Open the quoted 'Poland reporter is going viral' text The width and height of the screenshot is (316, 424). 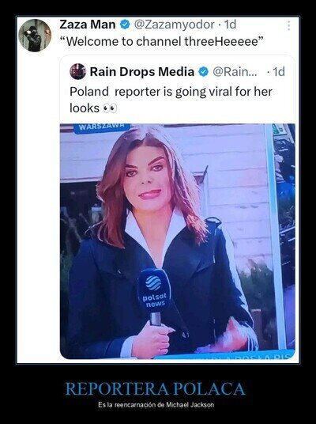pyautogui.click(x=171, y=100)
